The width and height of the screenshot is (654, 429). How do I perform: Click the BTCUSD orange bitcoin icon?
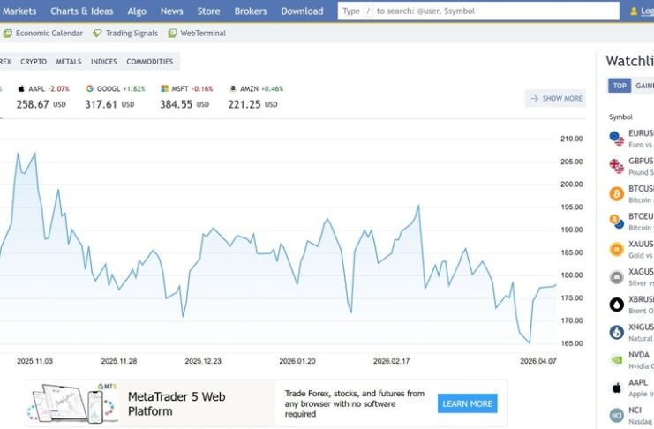(x=616, y=194)
